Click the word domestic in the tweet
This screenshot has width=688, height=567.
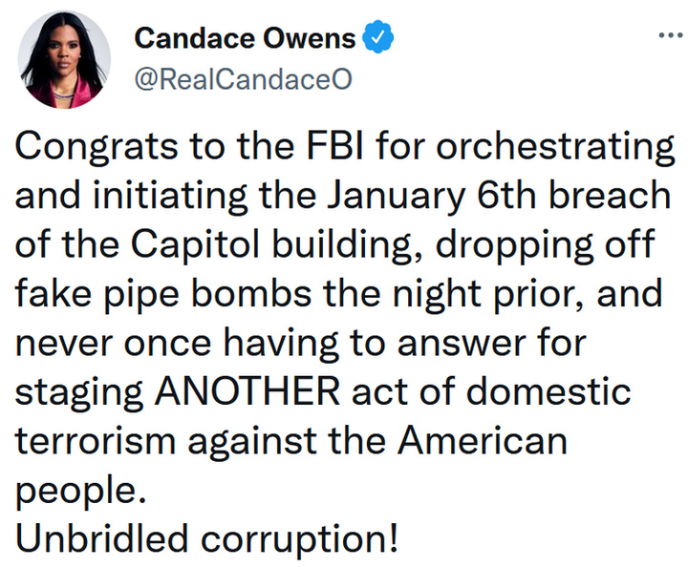click(548, 390)
